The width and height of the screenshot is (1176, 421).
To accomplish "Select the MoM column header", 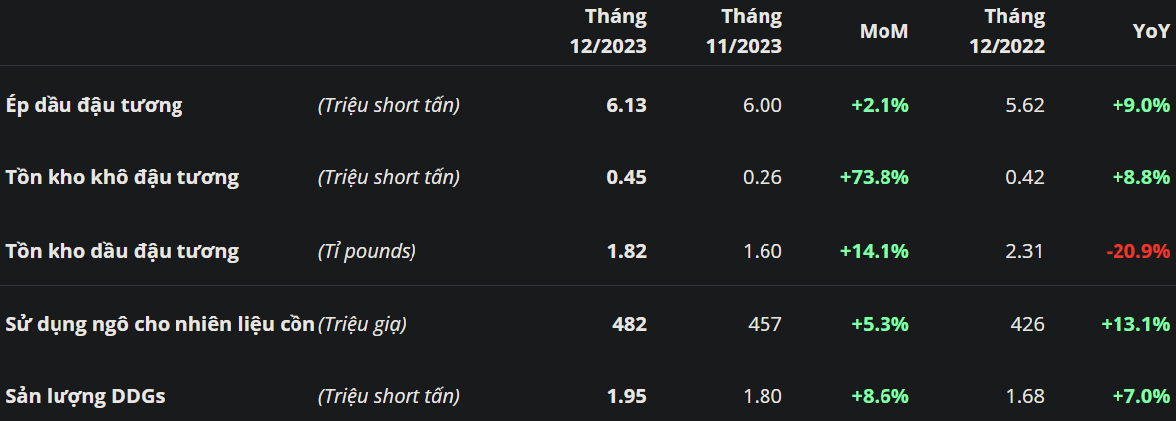I will [x=883, y=31].
